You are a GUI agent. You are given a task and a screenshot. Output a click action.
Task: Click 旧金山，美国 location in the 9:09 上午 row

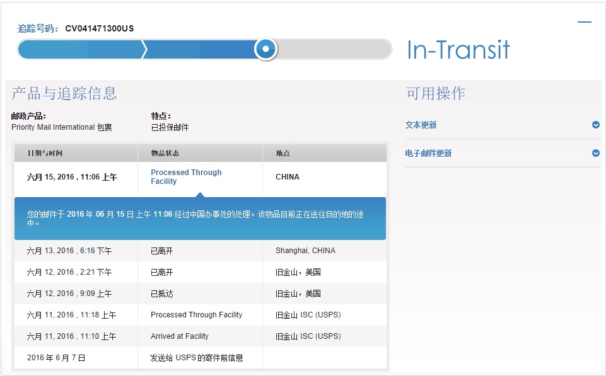(298, 293)
